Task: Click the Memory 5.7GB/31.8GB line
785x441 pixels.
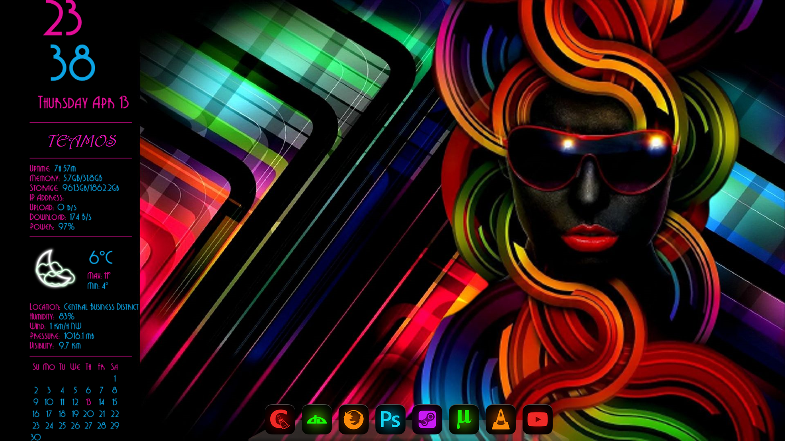Action: click(x=66, y=178)
